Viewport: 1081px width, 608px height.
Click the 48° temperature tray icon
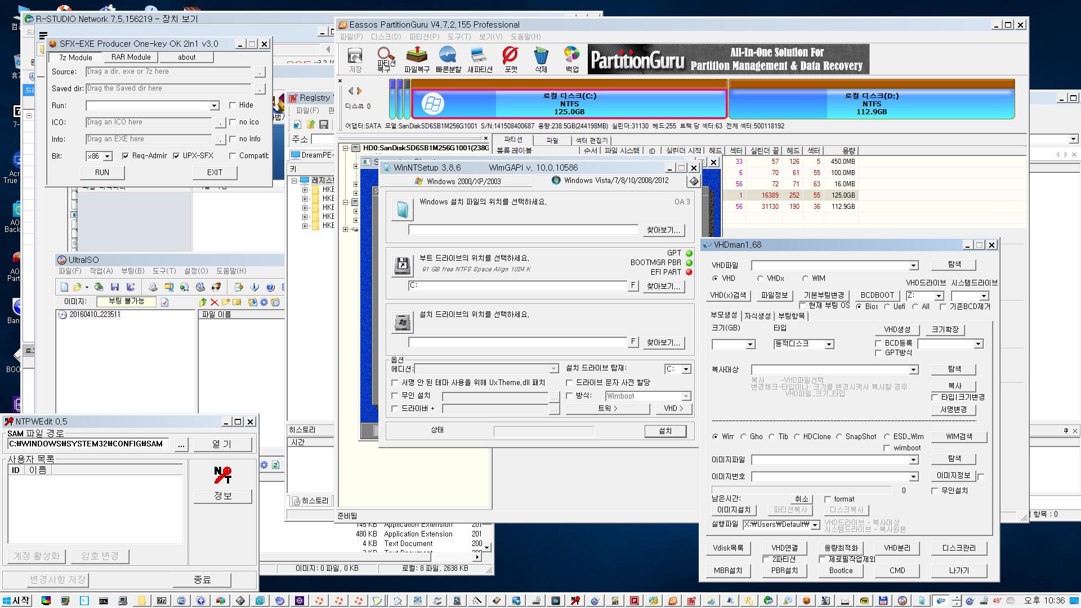pos(997,601)
